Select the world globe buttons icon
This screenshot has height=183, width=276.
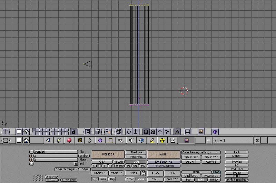(x=141, y=140)
